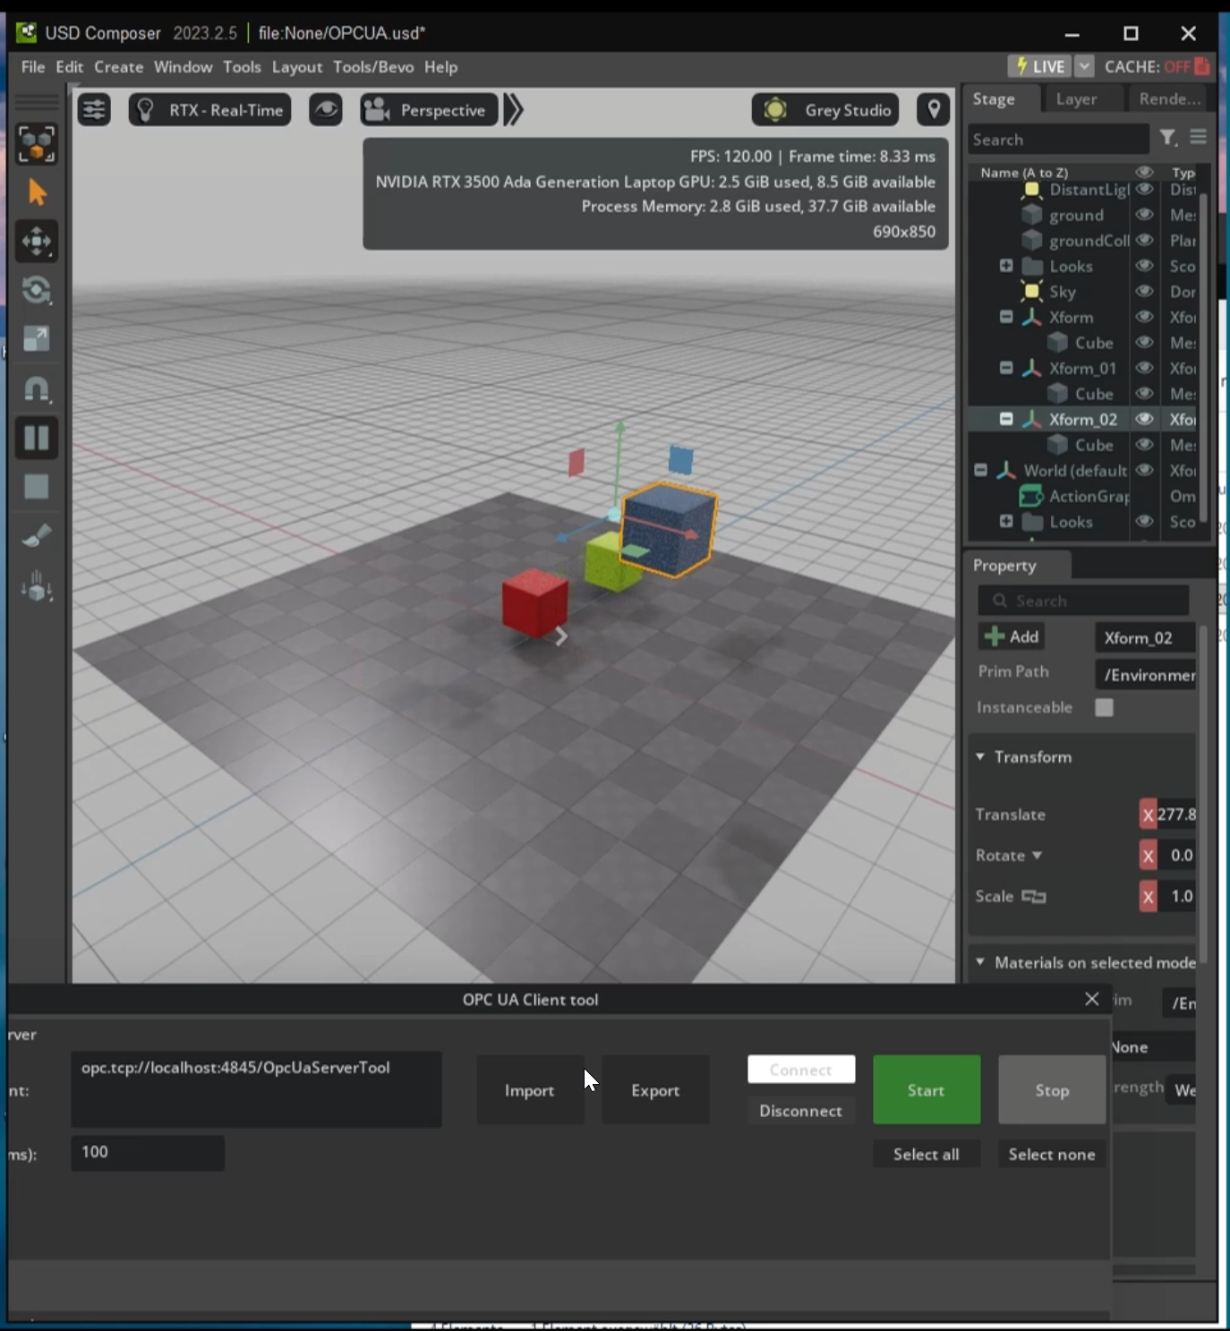Select the arrow selection tool
This screenshot has height=1331, width=1230.
pyautogui.click(x=37, y=192)
